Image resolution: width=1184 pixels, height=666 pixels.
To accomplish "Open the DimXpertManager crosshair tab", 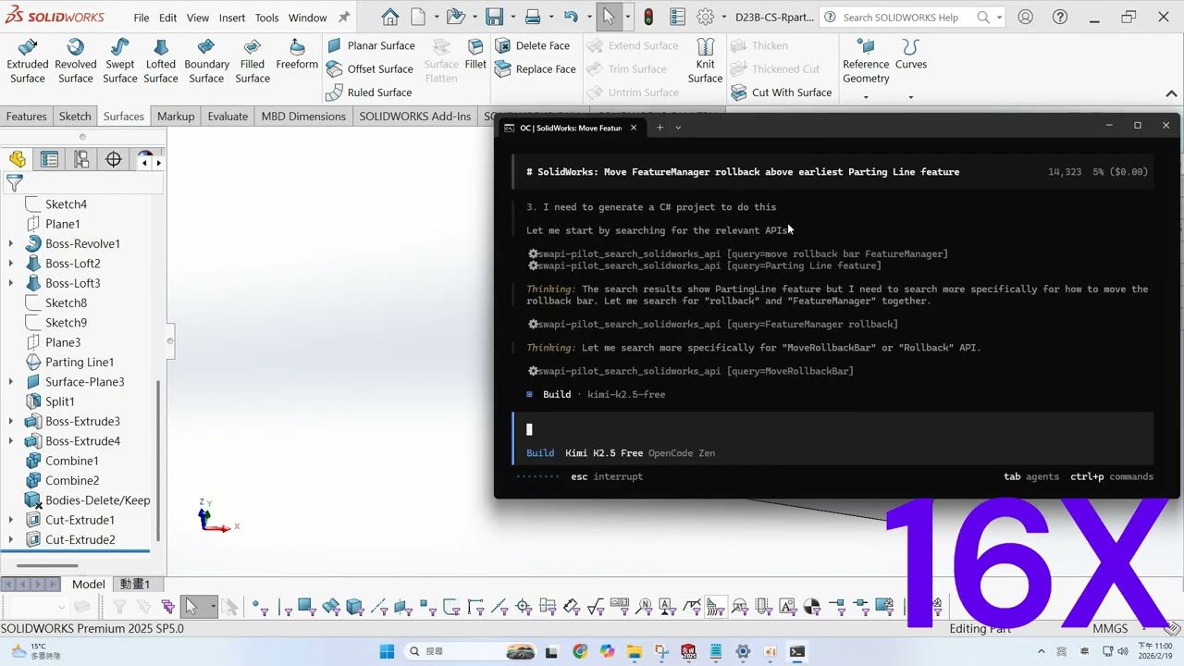I will tap(114, 160).
